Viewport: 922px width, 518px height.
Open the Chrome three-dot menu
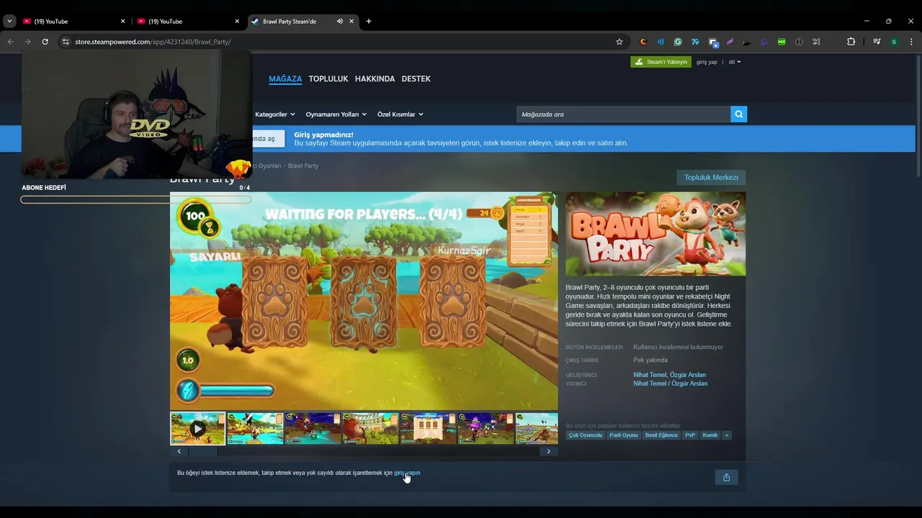coord(911,42)
